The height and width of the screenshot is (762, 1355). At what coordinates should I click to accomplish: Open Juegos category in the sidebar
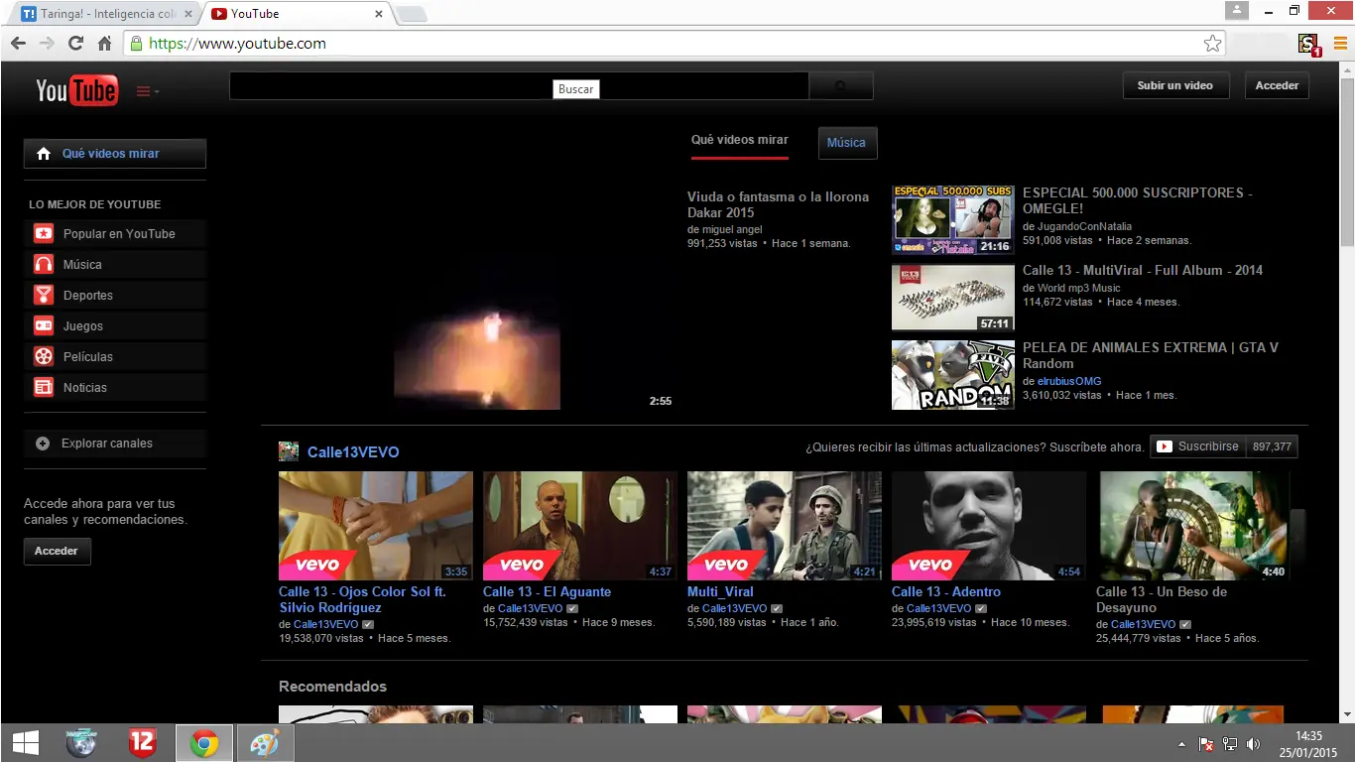tap(115, 326)
